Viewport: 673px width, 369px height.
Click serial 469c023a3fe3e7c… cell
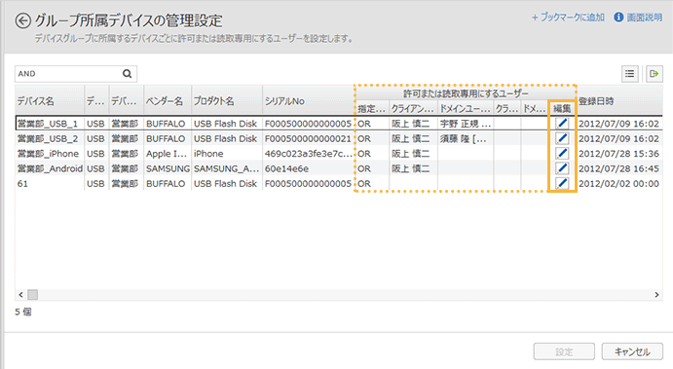click(x=308, y=154)
